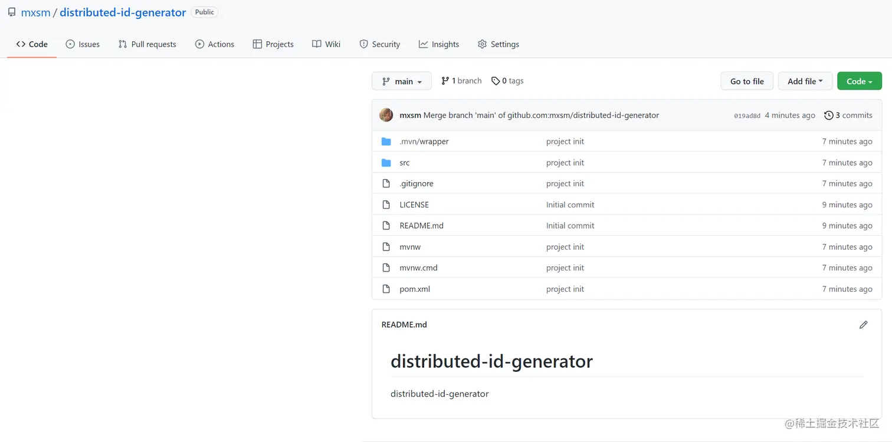
Task: Click the file icon next to .gitignore
Action: click(x=386, y=184)
